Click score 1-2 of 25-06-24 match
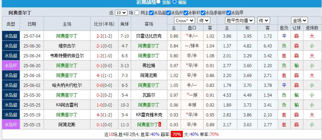The image size is (322, 140). click(100, 56)
